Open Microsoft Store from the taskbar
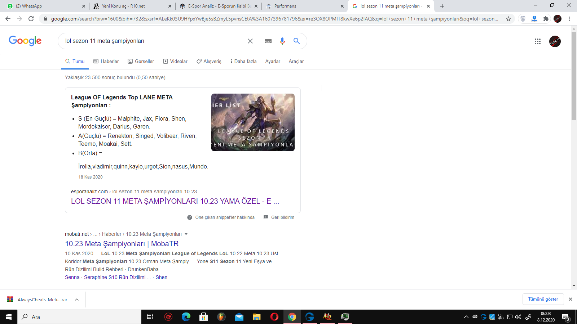This screenshot has height=324, width=577. coord(204,317)
